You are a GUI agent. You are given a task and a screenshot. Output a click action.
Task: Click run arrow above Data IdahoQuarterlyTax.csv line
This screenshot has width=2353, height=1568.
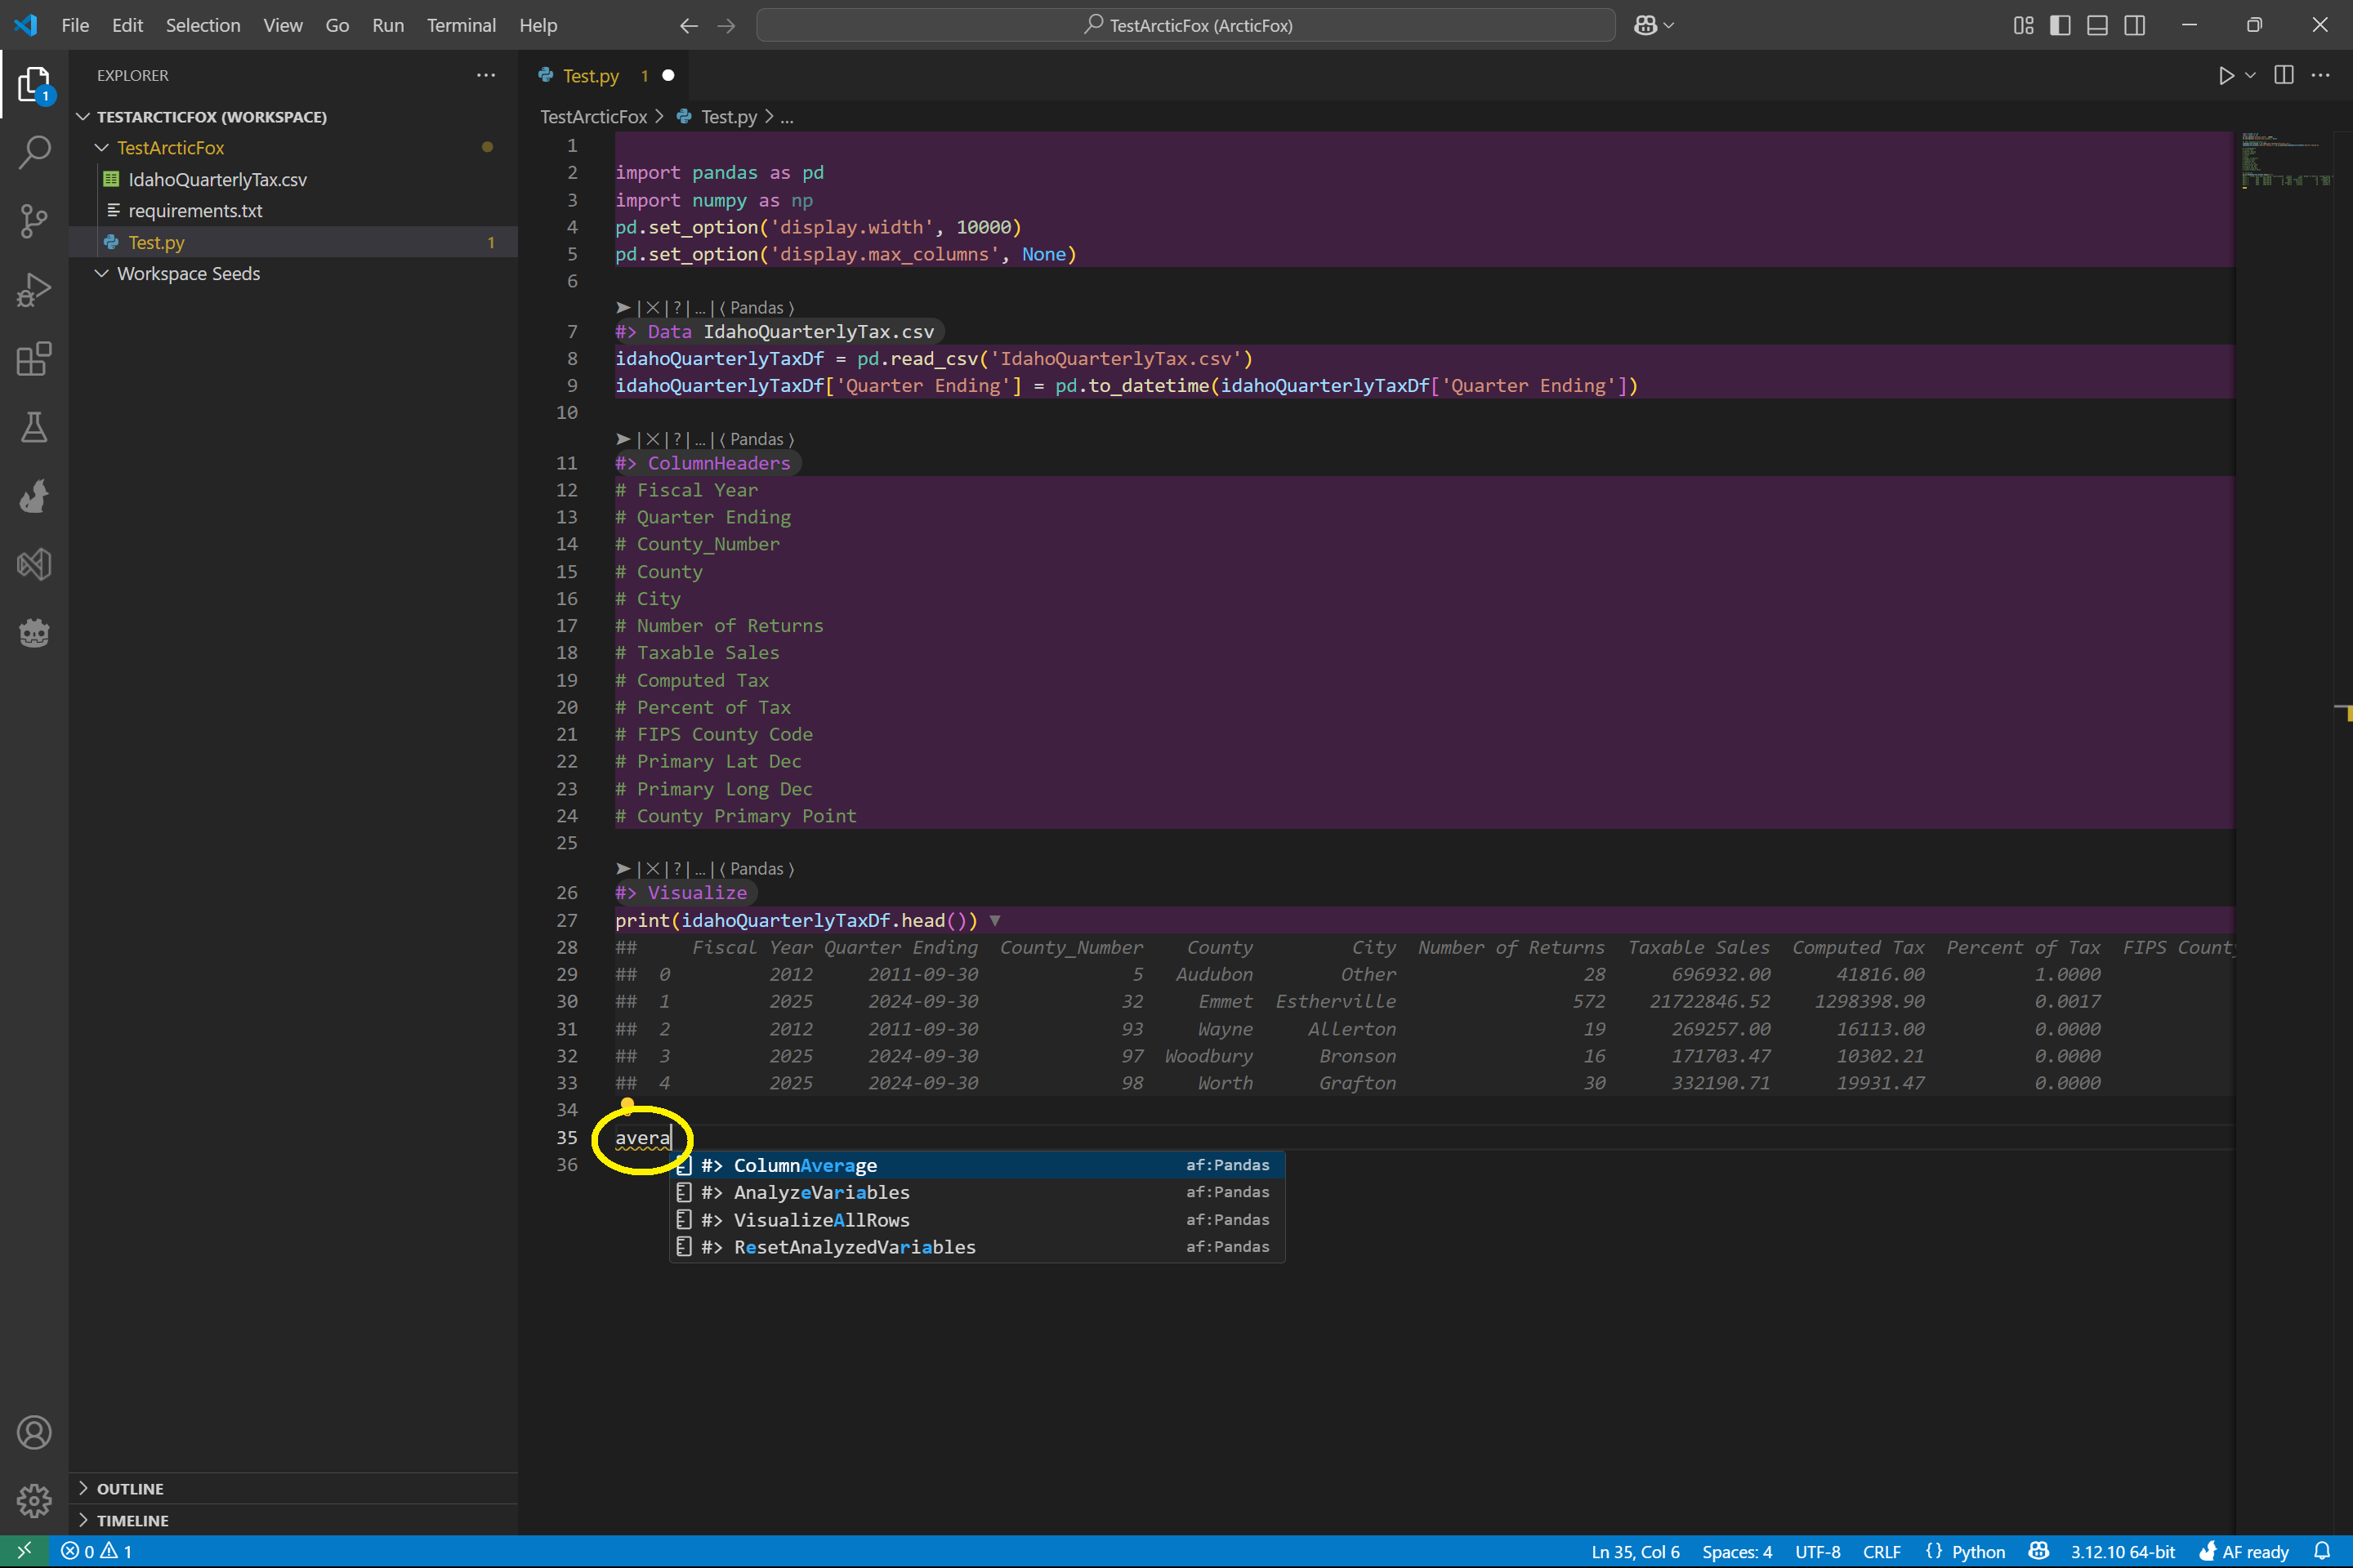click(x=623, y=308)
